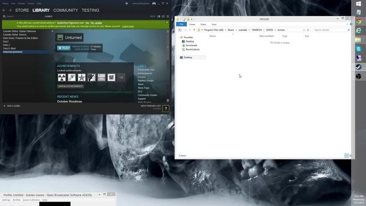
Task: Select Downloads under Favorites in Explorer
Action: [189, 46]
